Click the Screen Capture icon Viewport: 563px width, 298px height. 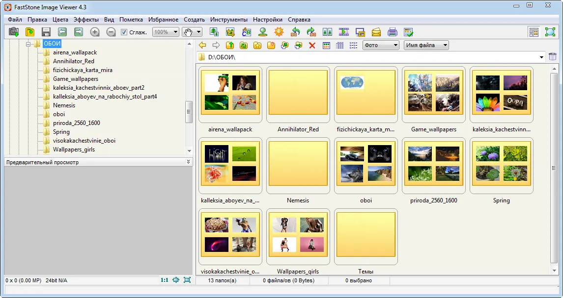coord(360,32)
